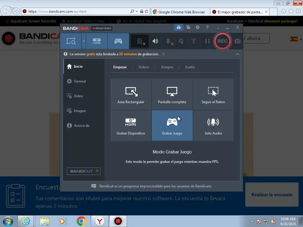
Task: Choose Pantalla completa recording mode tile
Action: tap(172, 94)
